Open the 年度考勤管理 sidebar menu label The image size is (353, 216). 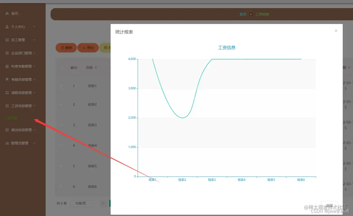pos(21,66)
